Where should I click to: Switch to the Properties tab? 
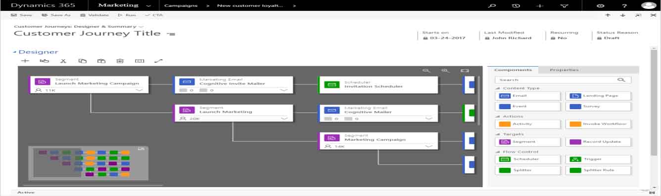tap(564, 70)
